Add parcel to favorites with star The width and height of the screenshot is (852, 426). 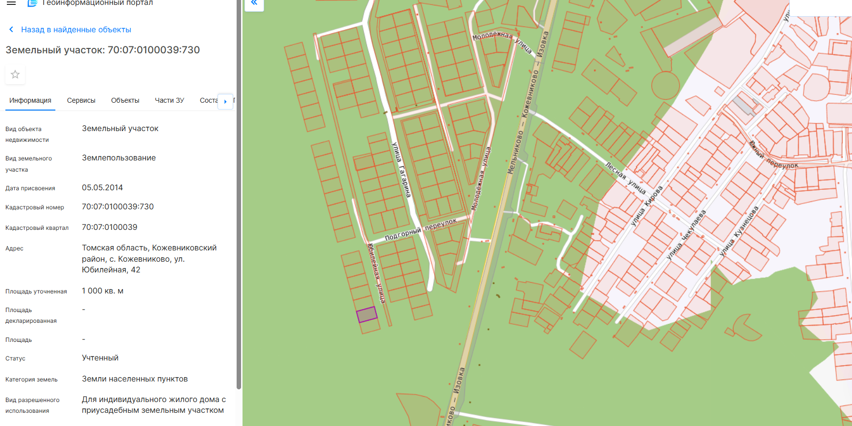point(15,74)
